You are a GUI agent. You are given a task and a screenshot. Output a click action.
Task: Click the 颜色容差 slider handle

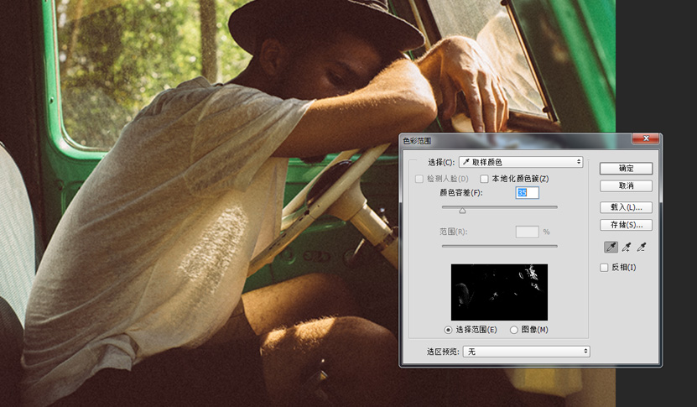pyautogui.click(x=462, y=211)
